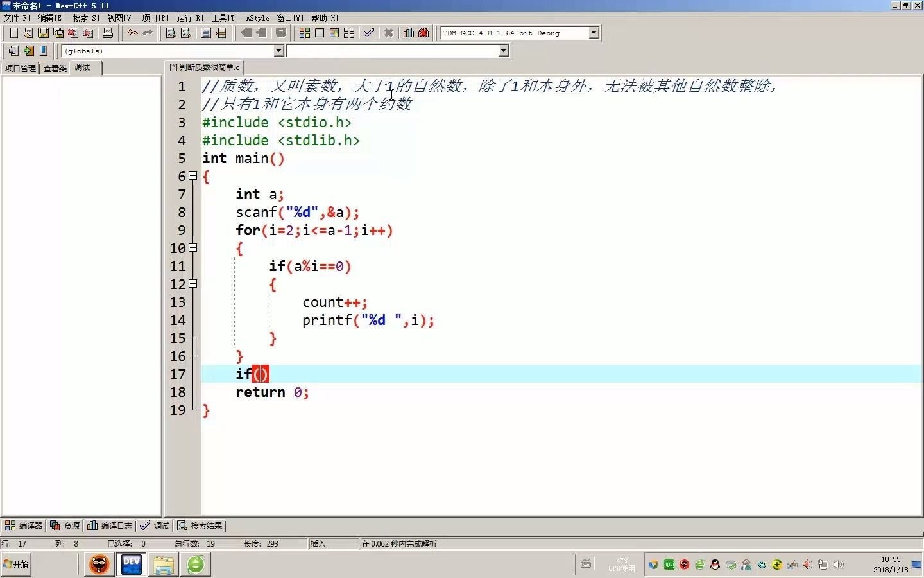The image size is (924, 578).
Task: Open the AStyle menu
Action: point(258,18)
